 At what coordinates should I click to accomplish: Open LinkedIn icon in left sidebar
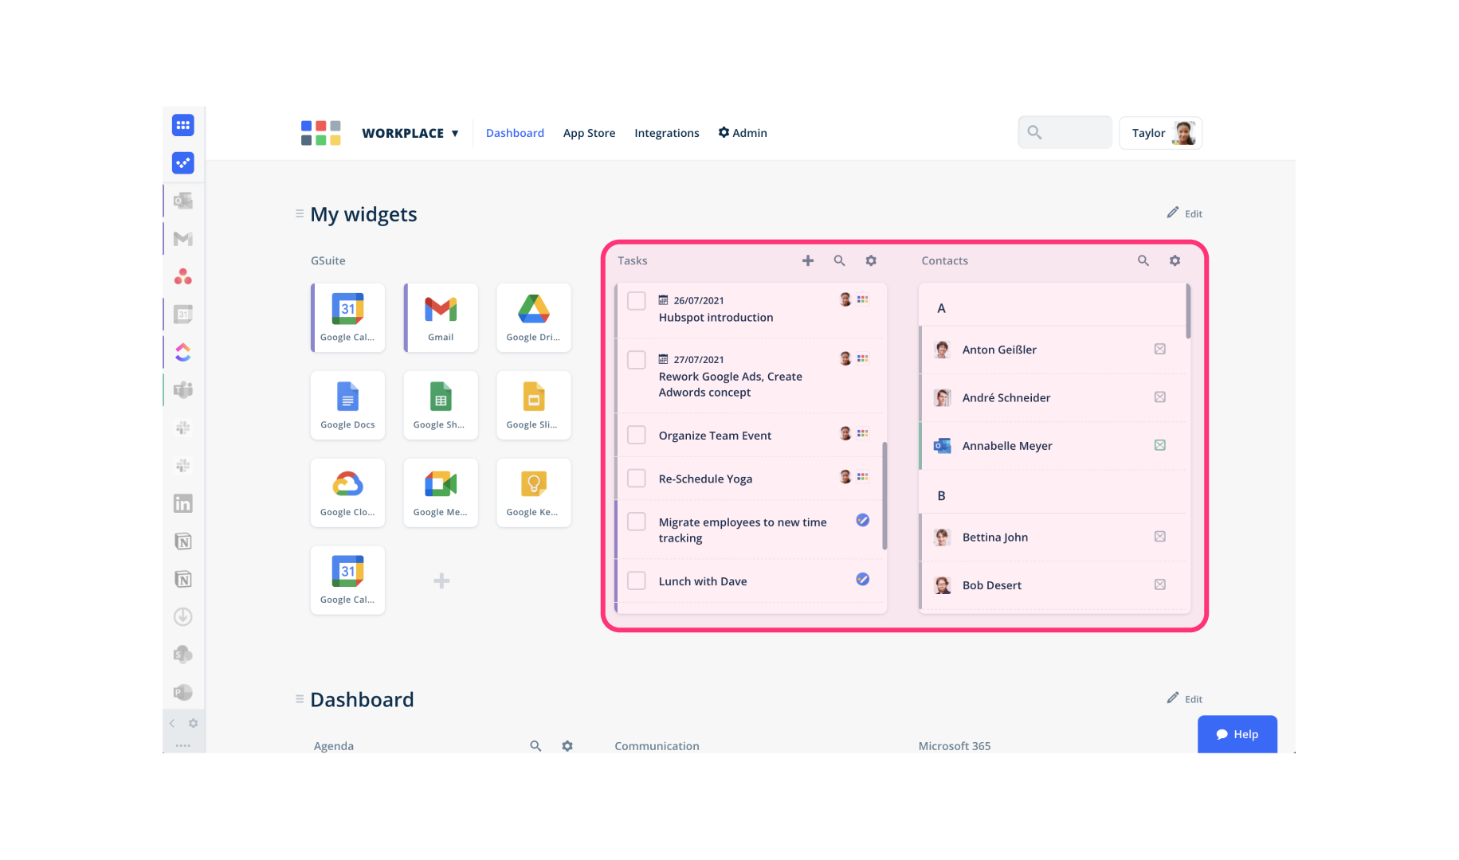(x=183, y=503)
